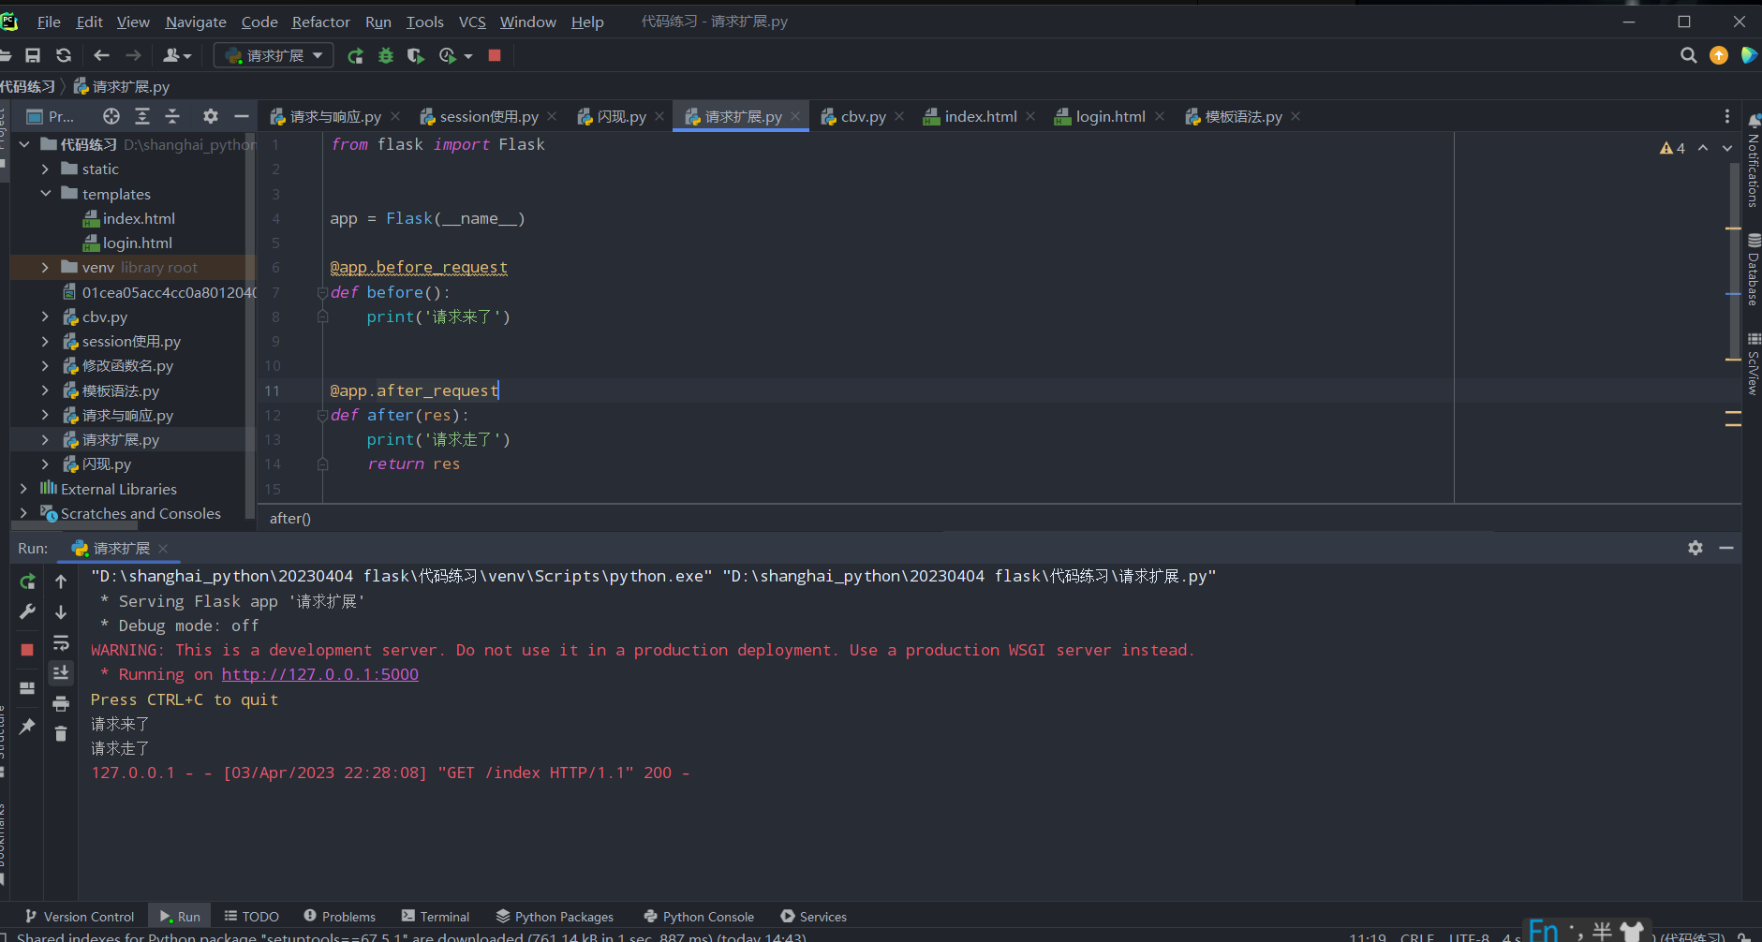1762x942 pixels.
Task: Select index.html in the Project tree
Action: pyautogui.click(x=139, y=218)
